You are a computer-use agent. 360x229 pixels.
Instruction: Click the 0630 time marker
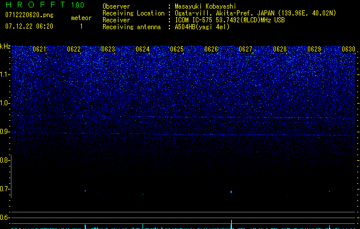point(349,49)
